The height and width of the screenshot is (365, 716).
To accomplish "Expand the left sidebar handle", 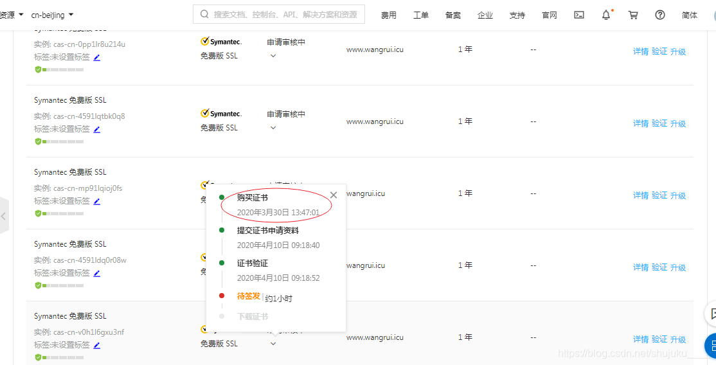I will pyautogui.click(x=4, y=216).
